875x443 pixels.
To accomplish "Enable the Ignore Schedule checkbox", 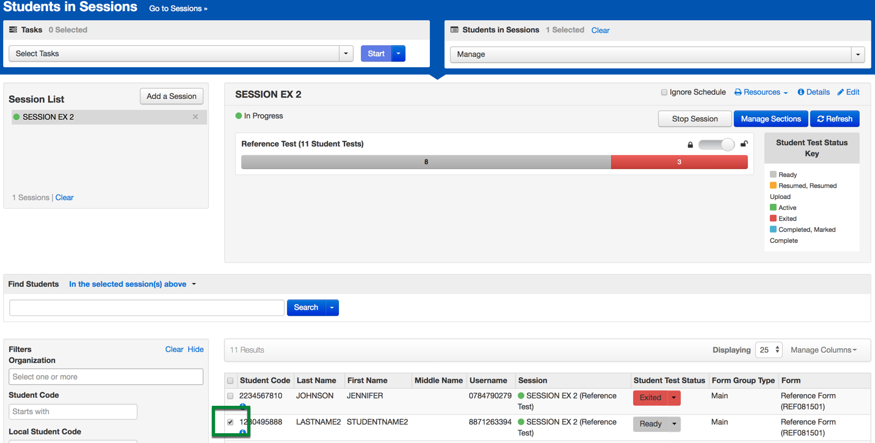I will tap(664, 93).
